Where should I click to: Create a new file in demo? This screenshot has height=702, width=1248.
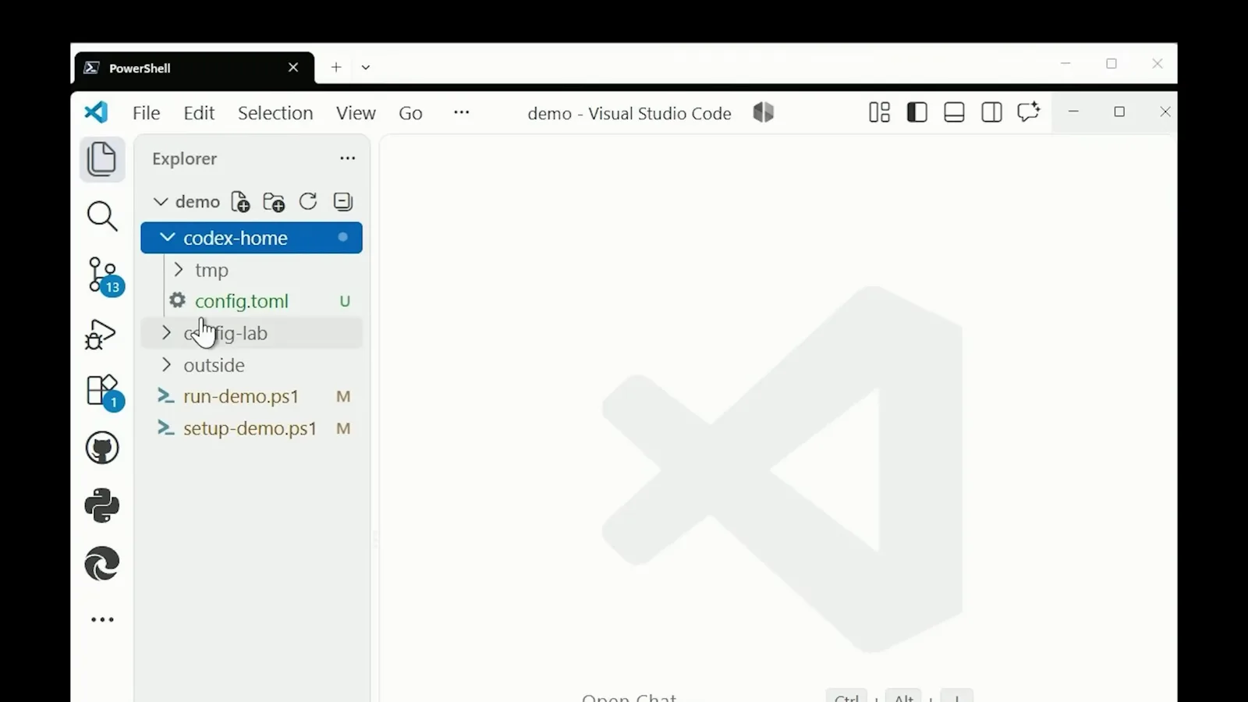point(241,202)
